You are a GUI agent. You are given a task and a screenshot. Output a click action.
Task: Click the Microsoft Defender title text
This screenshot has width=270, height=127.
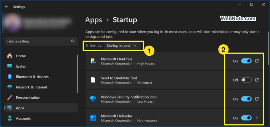[x=117, y=116]
